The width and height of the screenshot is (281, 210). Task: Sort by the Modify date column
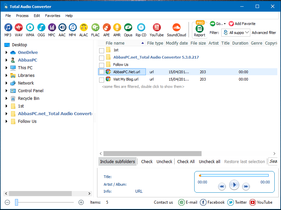177,43
